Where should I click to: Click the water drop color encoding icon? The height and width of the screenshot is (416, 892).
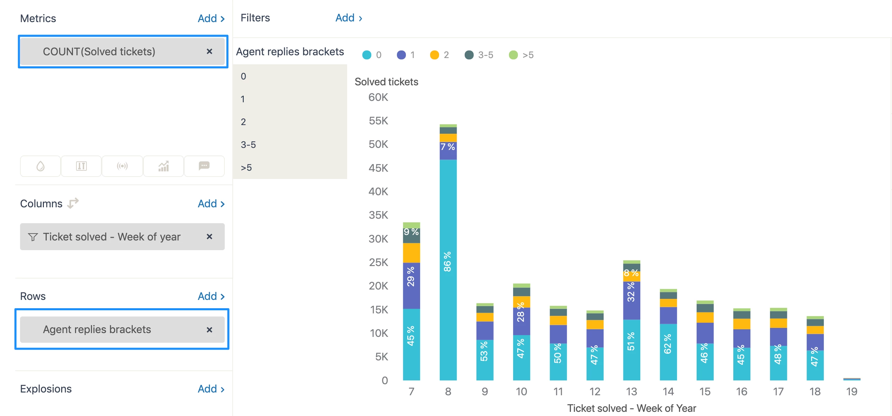tap(40, 167)
